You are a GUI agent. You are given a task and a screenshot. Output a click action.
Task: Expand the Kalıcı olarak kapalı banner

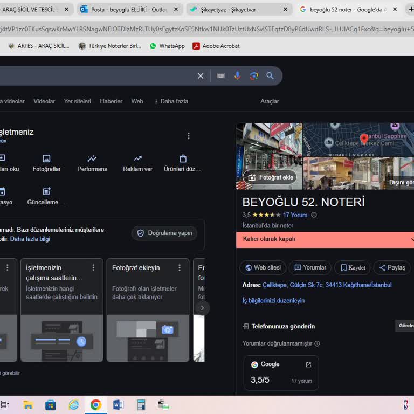[x=412, y=239]
